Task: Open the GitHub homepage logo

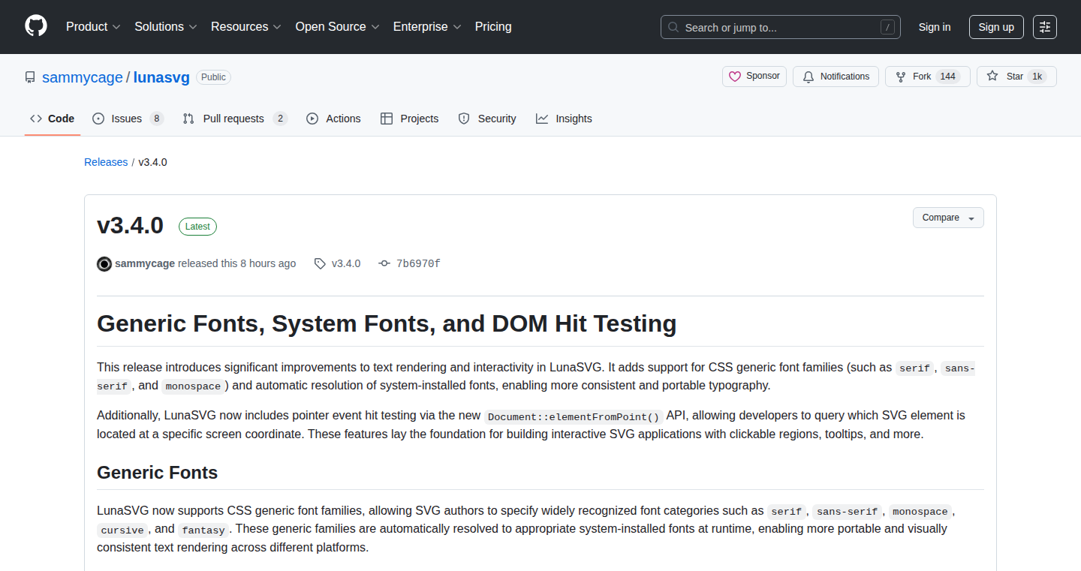Action: (36, 26)
